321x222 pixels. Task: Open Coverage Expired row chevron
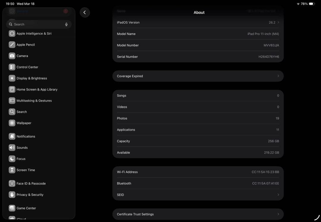pyautogui.click(x=278, y=76)
